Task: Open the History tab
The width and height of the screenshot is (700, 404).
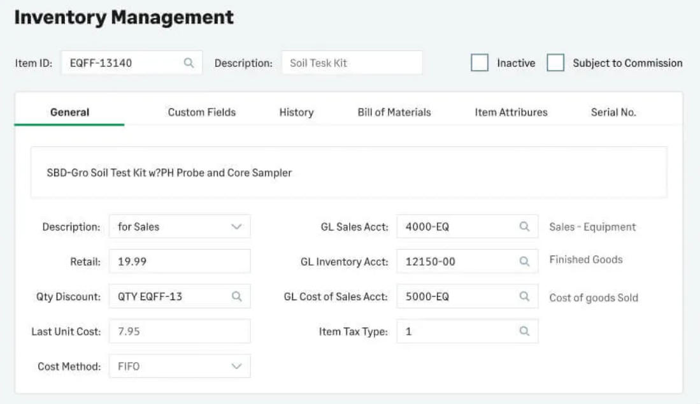Action: coord(296,112)
